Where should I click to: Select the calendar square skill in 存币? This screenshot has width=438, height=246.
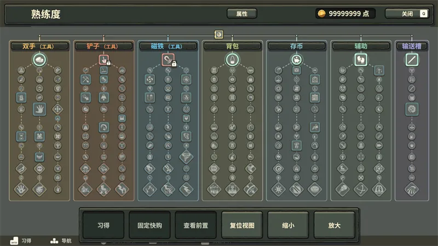(x=314, y=98)
